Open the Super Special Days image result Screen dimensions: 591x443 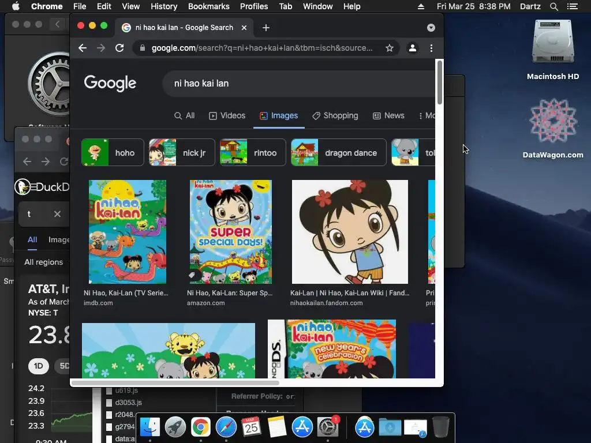[x=231, y=232]
